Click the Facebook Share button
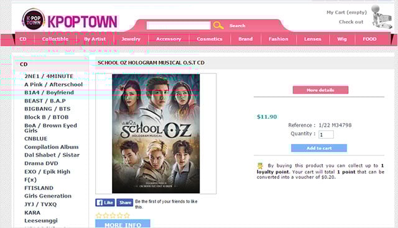Screen dimensions: 398x228 pyautogui.click(x=124, y=203)
